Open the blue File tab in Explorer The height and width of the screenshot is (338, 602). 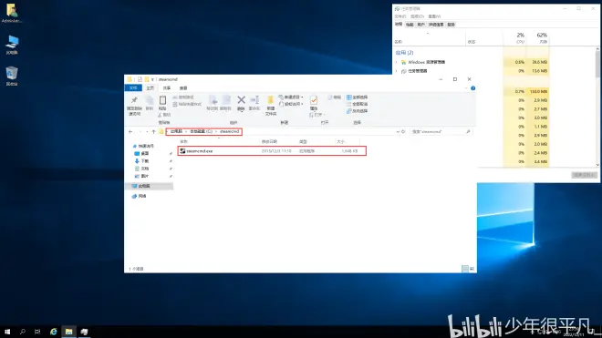133,88
